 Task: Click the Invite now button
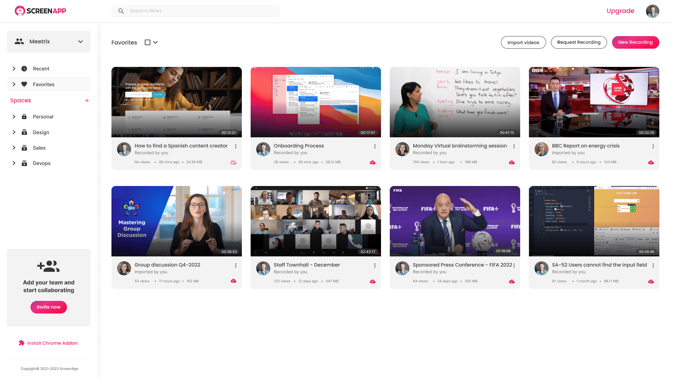point(49,307)
